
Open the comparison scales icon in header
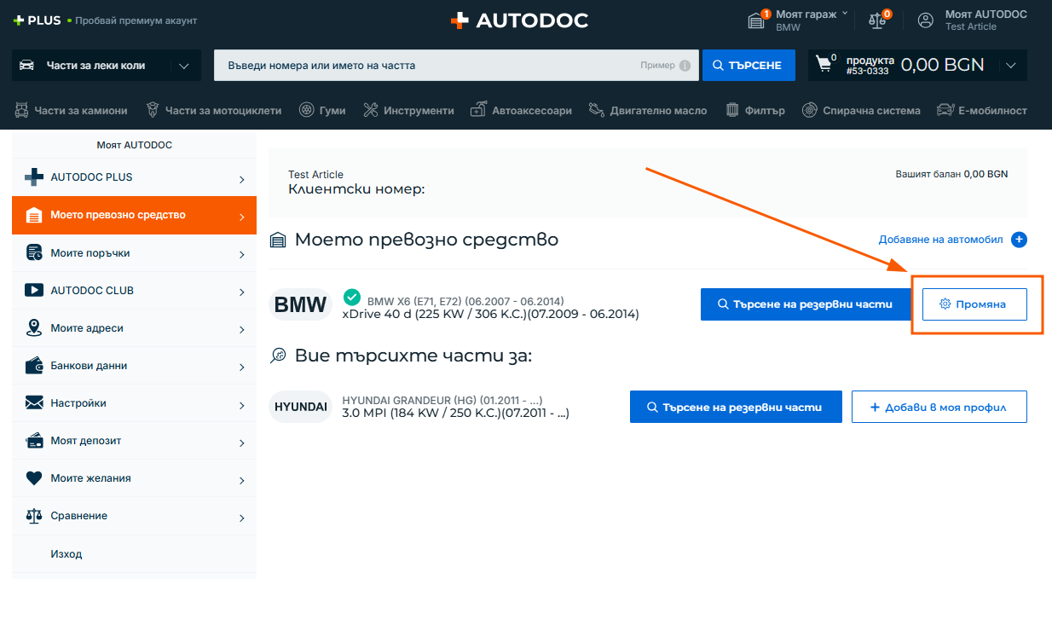(x=877, y=20)
